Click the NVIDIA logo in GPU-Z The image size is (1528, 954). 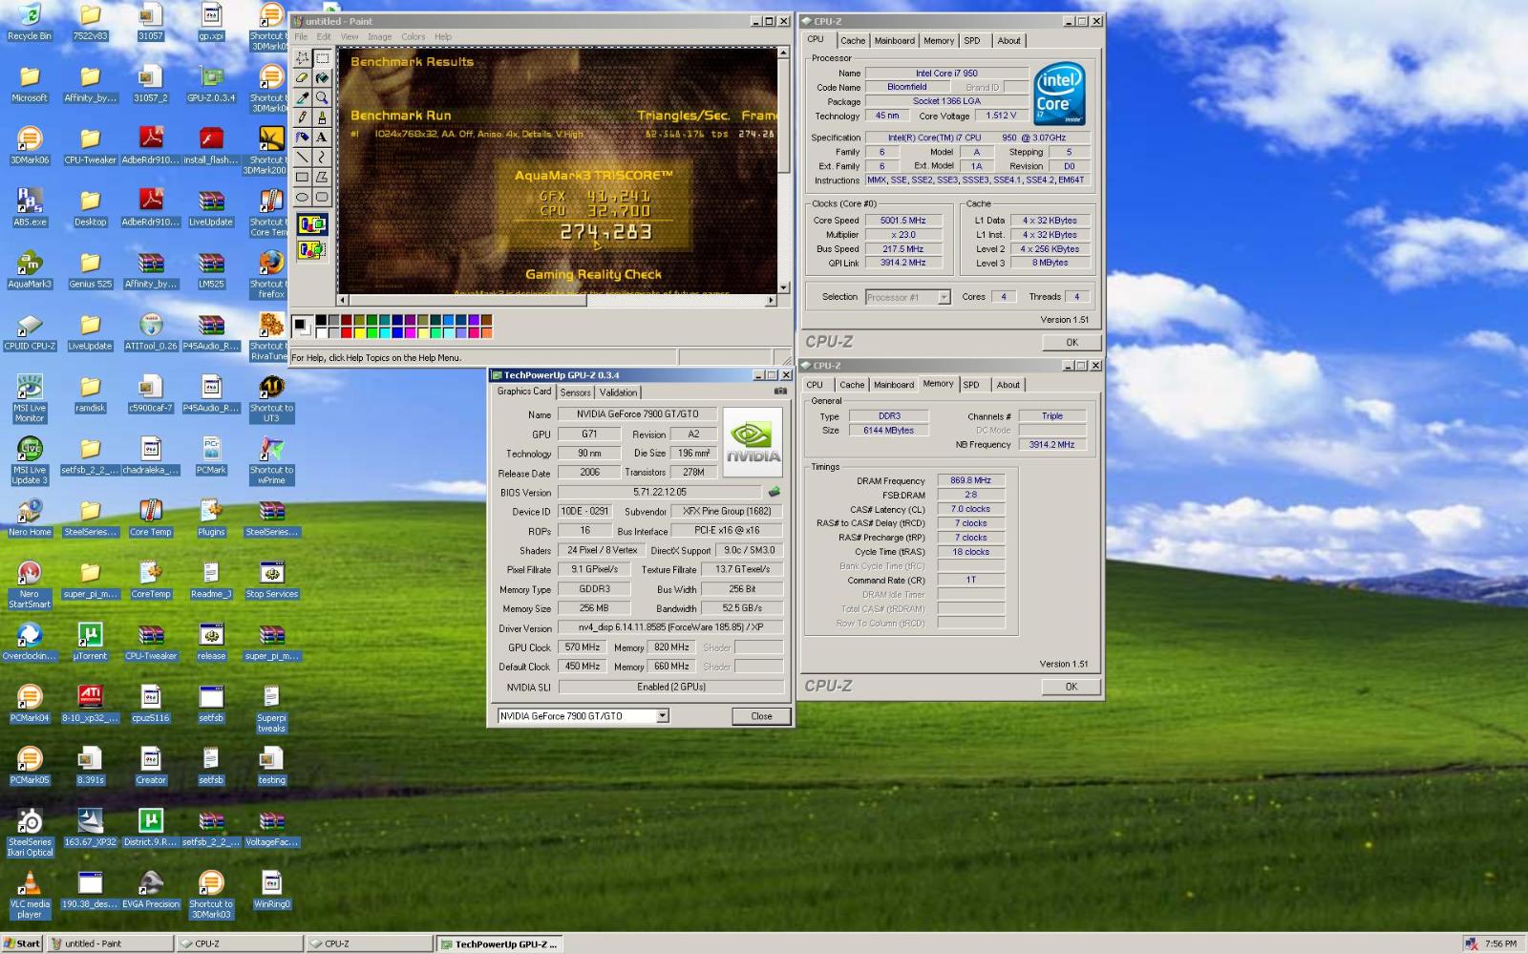(753, 443)
